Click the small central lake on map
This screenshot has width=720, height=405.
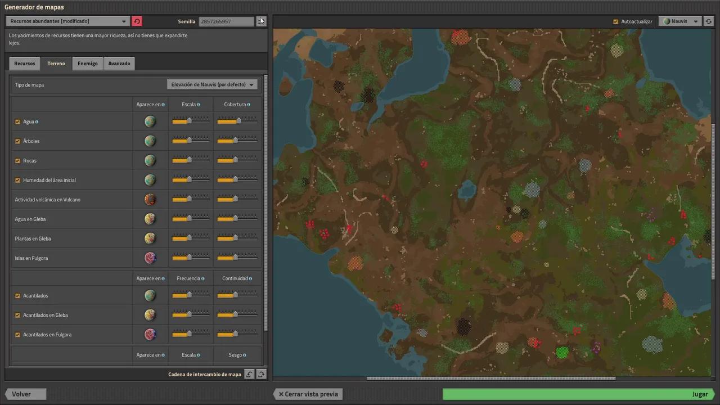[x=467, y=191]
